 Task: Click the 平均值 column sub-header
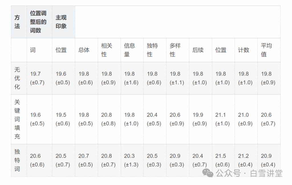coord(266,50)
